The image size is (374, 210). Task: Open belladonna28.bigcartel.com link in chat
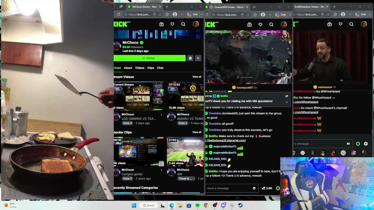tap(226, 141)
